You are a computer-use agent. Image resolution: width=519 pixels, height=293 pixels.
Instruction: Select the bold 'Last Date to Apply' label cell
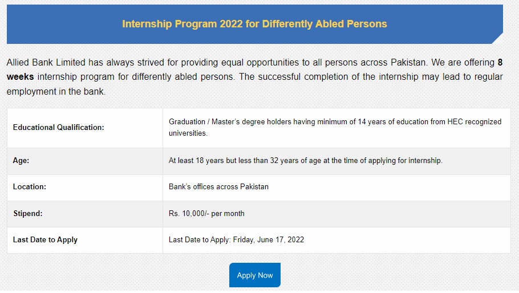pos(45,240)
